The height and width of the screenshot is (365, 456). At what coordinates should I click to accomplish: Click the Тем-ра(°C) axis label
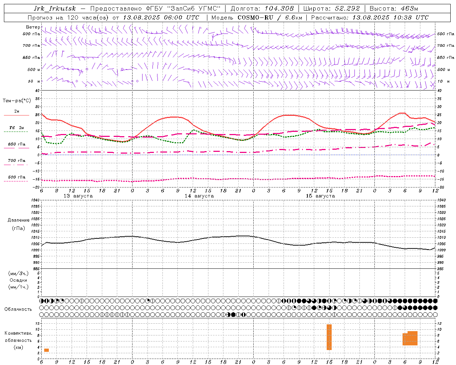coord(17,101)
